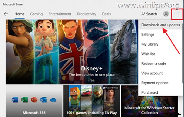
Task: Open the three-dot See more menu
Action: point(177,13)
